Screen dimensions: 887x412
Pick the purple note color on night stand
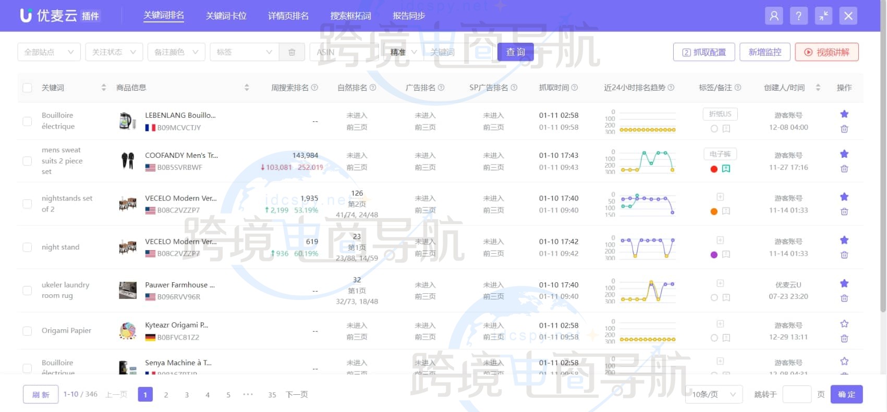point(714,255)
